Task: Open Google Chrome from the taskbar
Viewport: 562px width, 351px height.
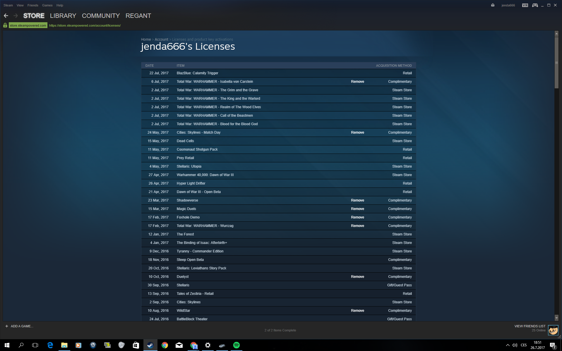Action: (165, 345)
